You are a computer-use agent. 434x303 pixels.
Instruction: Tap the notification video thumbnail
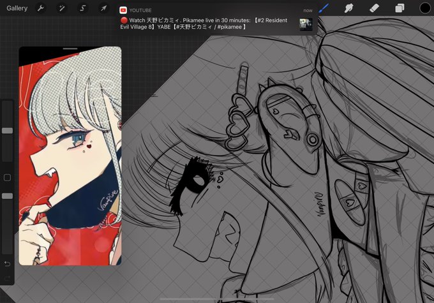[x=306, y=24]
